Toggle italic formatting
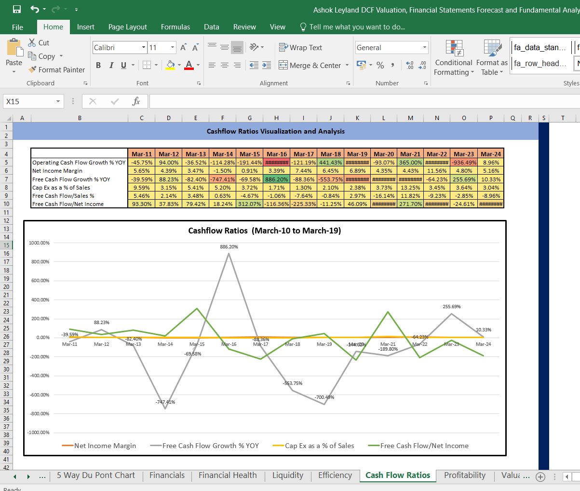This screenshot has height=491, width=580. pos(111,65)
